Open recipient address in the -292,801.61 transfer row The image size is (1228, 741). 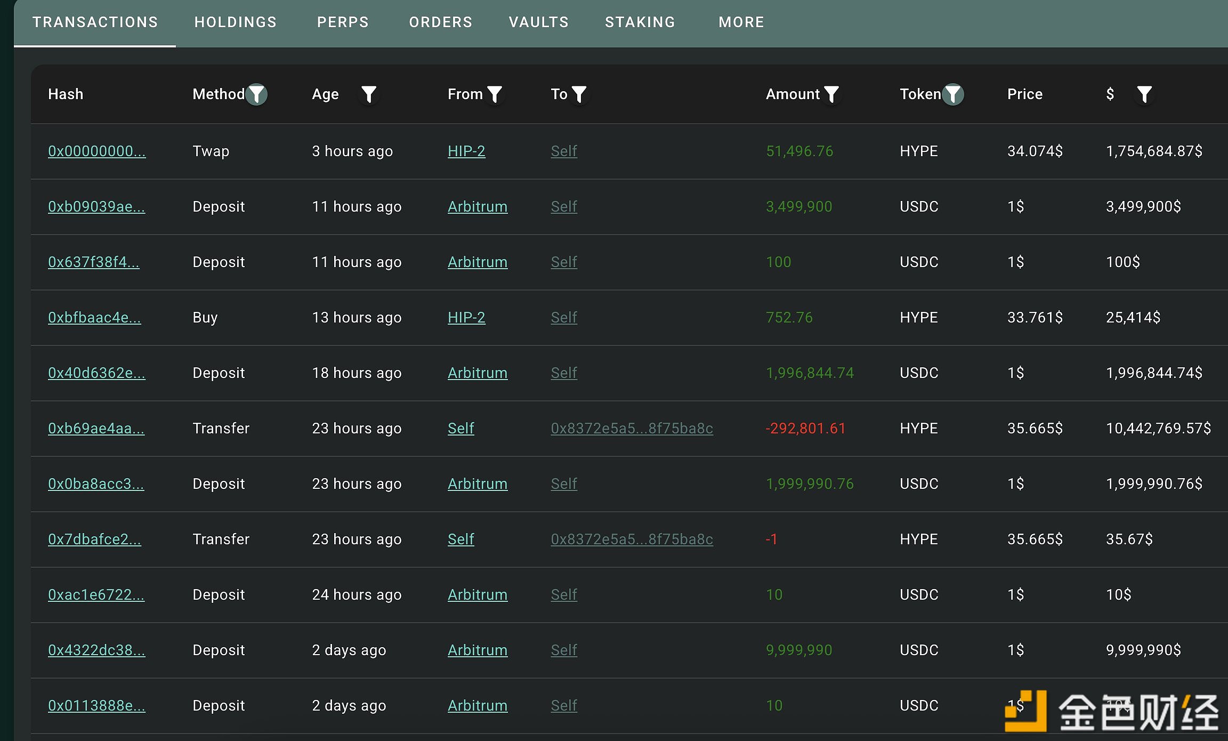point(632,429)
